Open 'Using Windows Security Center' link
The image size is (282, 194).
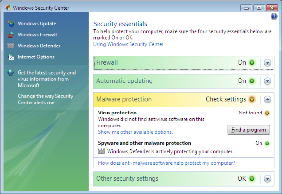click(128, 44)
